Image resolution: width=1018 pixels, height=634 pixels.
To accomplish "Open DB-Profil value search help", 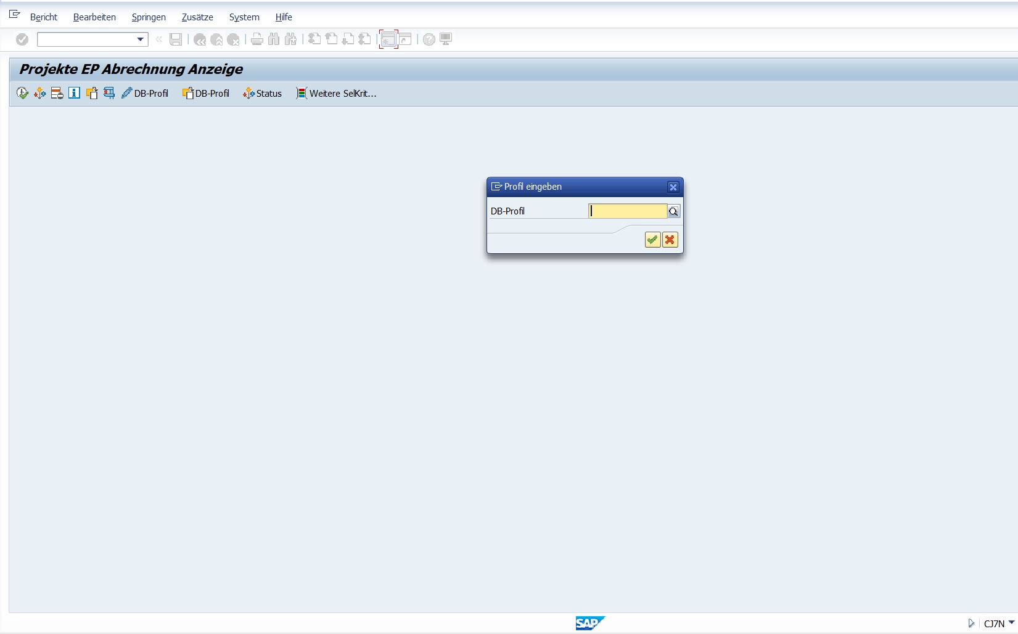I will click(x=673, y=211).
